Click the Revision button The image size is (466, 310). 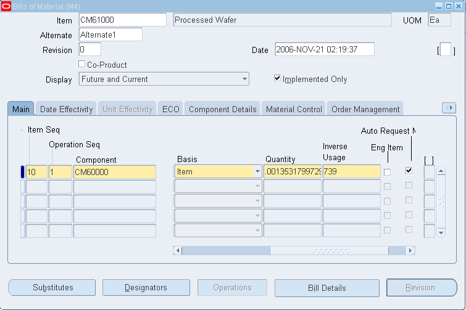point(422,287)
